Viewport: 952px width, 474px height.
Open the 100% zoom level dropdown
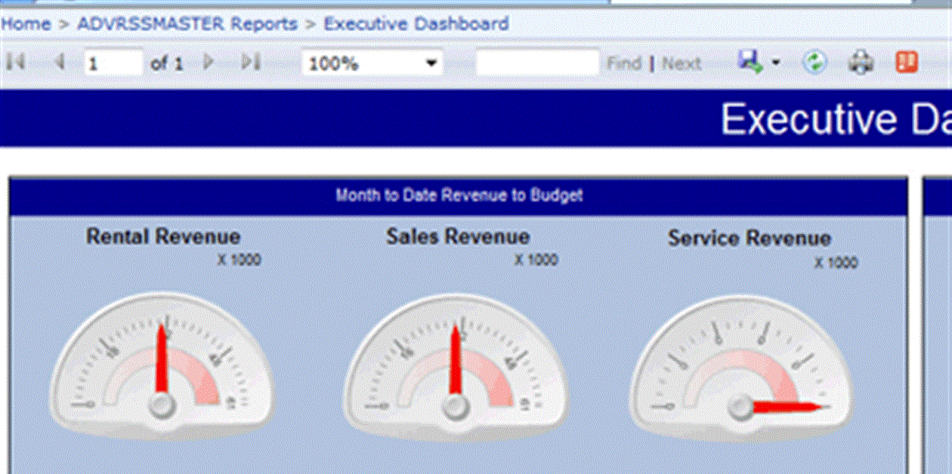tap(363, 63)
